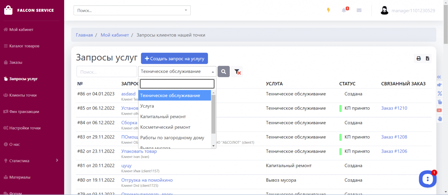Collapse the right panel with double chevron

[x=439, y=77]
